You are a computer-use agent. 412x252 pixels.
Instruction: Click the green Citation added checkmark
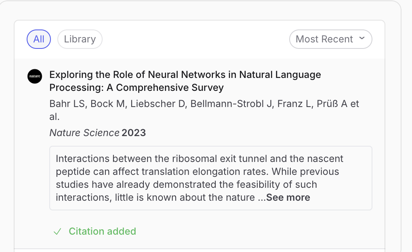(57, 231)
